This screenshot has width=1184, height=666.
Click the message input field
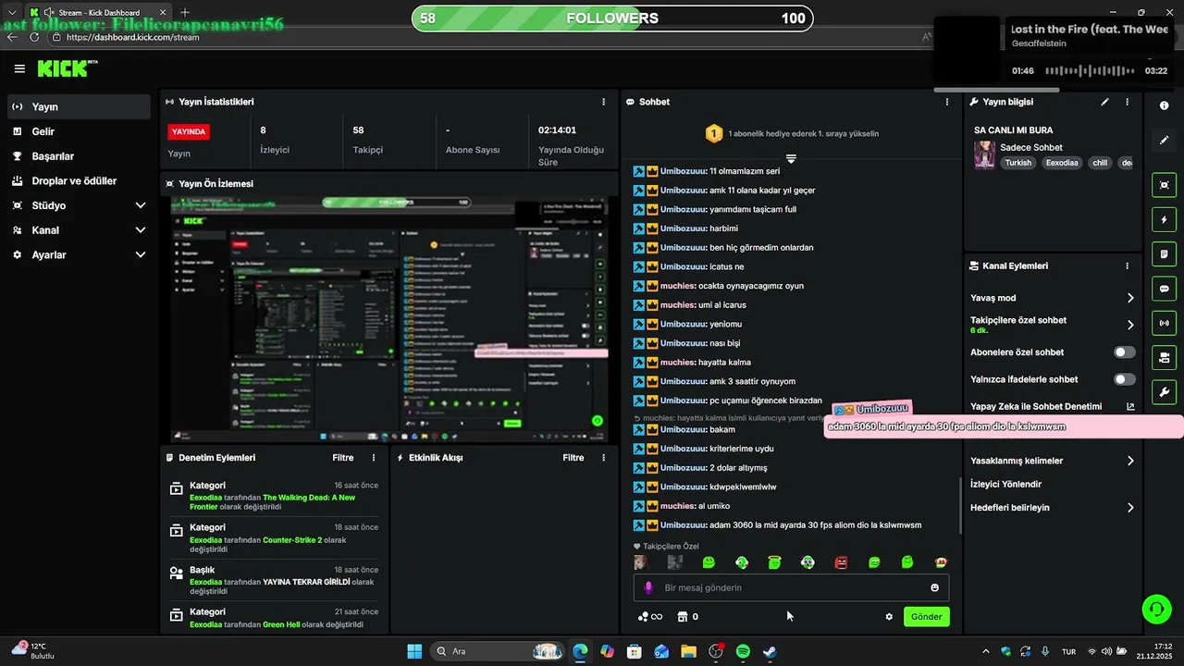coord(791,587)
